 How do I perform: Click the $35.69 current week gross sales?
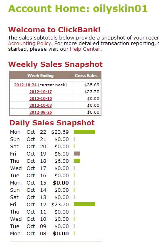pyautogui.click(x=92, y=85)
